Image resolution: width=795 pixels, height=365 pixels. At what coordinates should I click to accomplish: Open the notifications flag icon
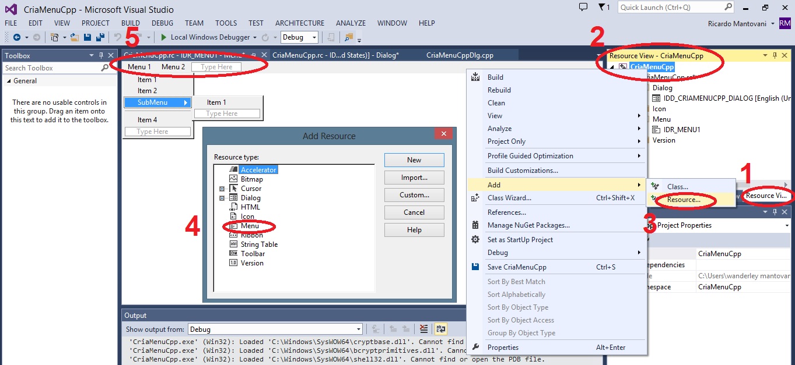tap(603, 8)
